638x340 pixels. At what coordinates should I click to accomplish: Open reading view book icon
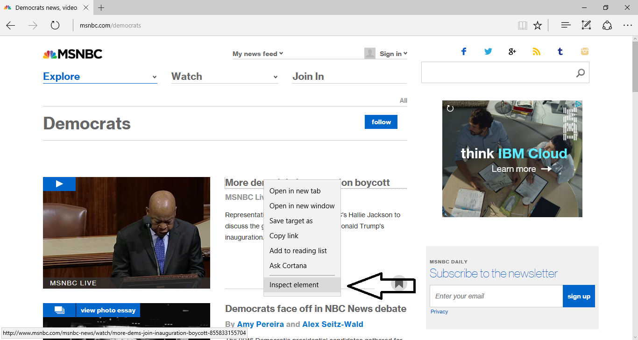523,25
